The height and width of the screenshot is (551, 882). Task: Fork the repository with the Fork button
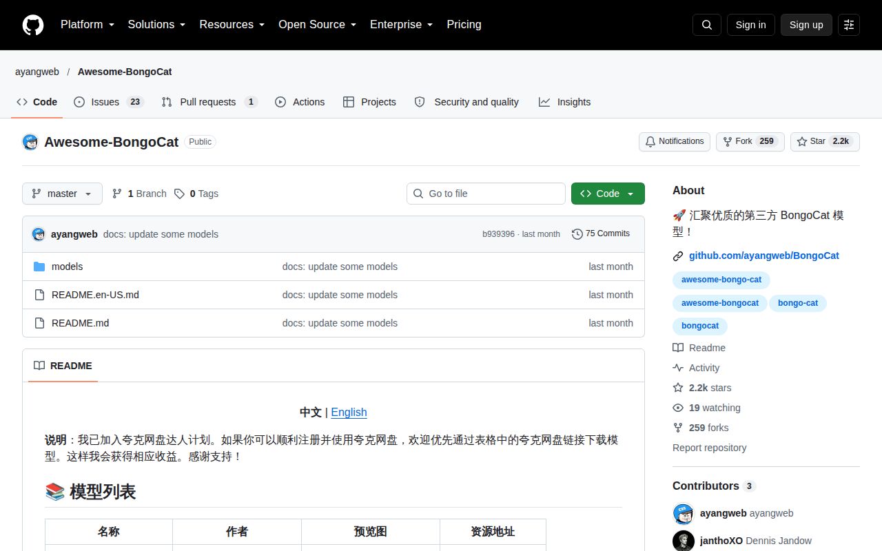pyautogui.click(x=750, y=142)
